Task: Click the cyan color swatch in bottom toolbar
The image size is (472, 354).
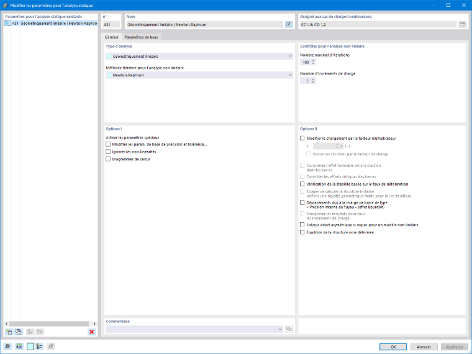Action: tap(30, 347)
